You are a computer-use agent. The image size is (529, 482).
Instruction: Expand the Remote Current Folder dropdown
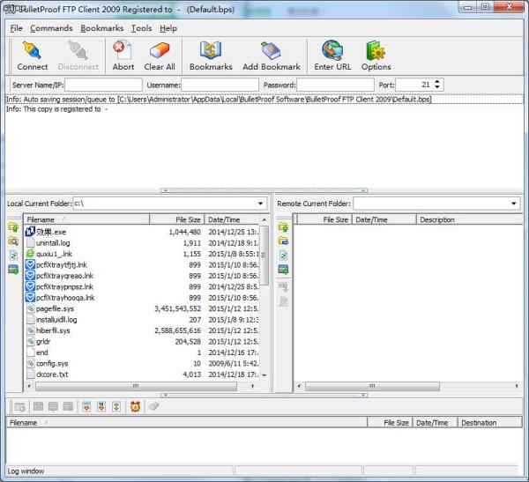click(x=514, y=204)
